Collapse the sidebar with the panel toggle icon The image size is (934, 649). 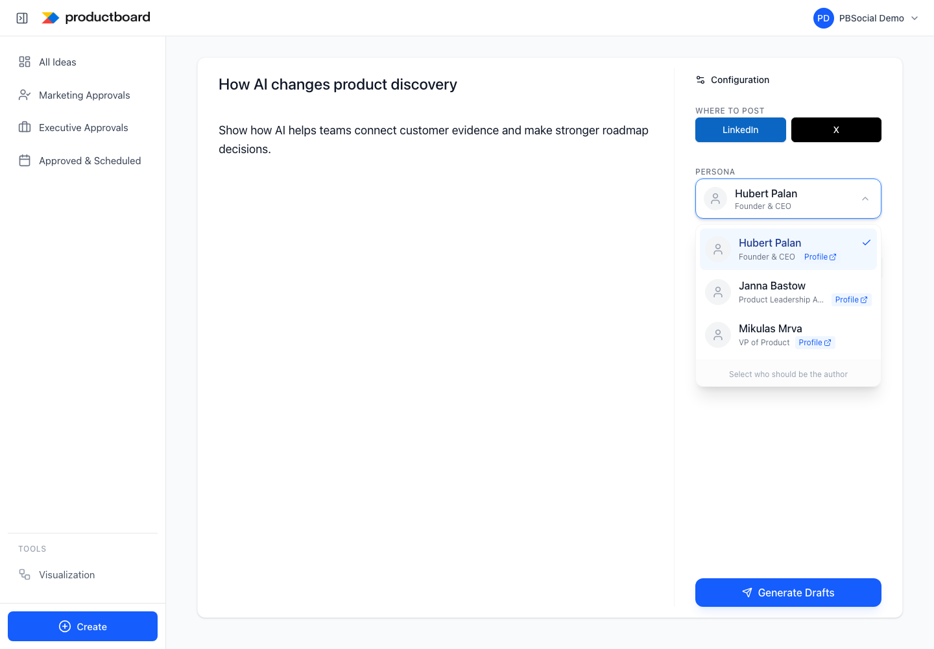(22, 18)
